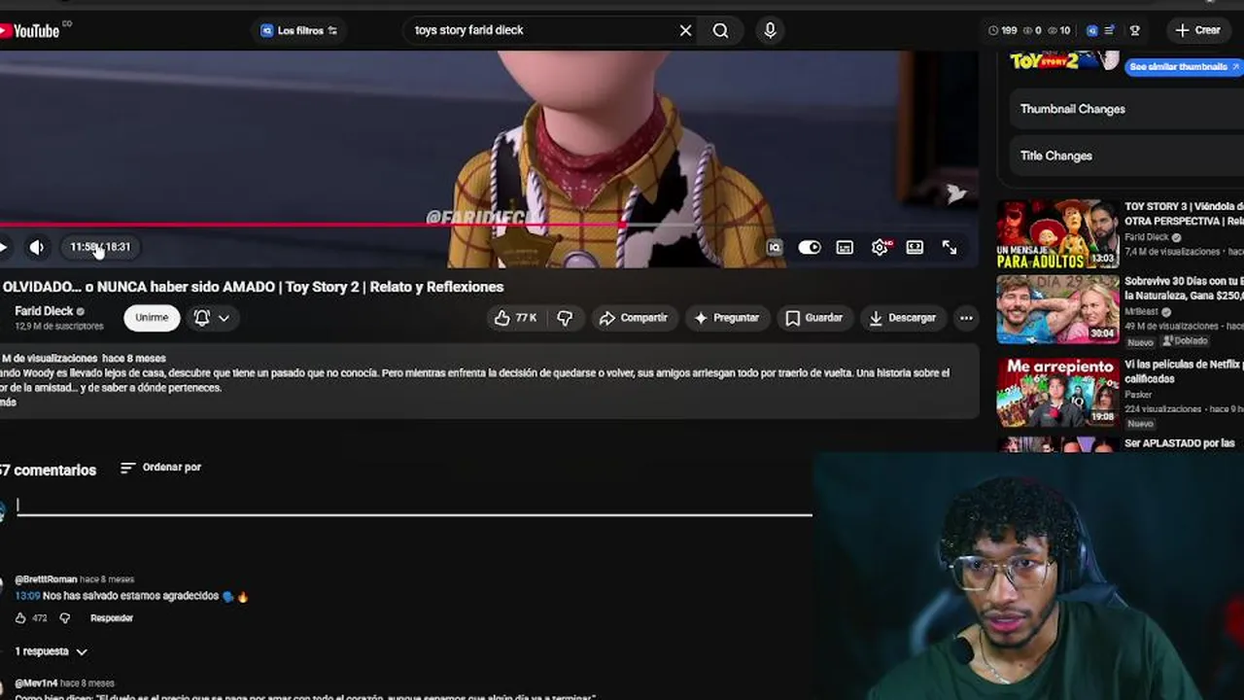The height and width of the screenshot is (700, 1244).
Task: Download the video with Descargar
Action: point(903,318)
